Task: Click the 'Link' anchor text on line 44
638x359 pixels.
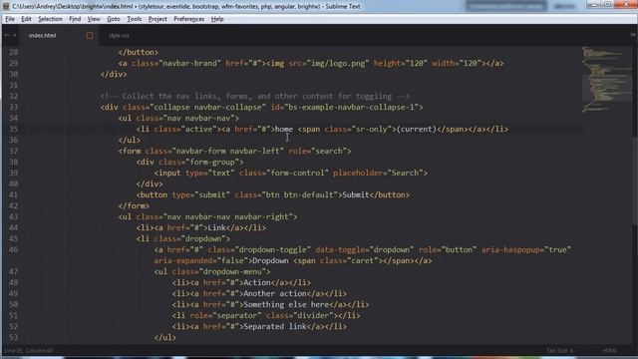Action: click(217, 228)
